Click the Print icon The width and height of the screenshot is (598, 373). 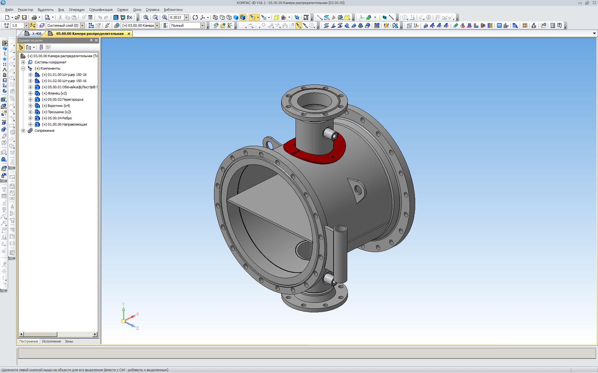click(x=34, y=17)
